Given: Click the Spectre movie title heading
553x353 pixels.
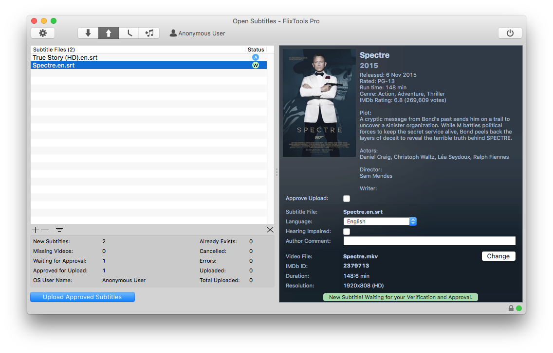Looking at the screenshot, I should [374, 55].
